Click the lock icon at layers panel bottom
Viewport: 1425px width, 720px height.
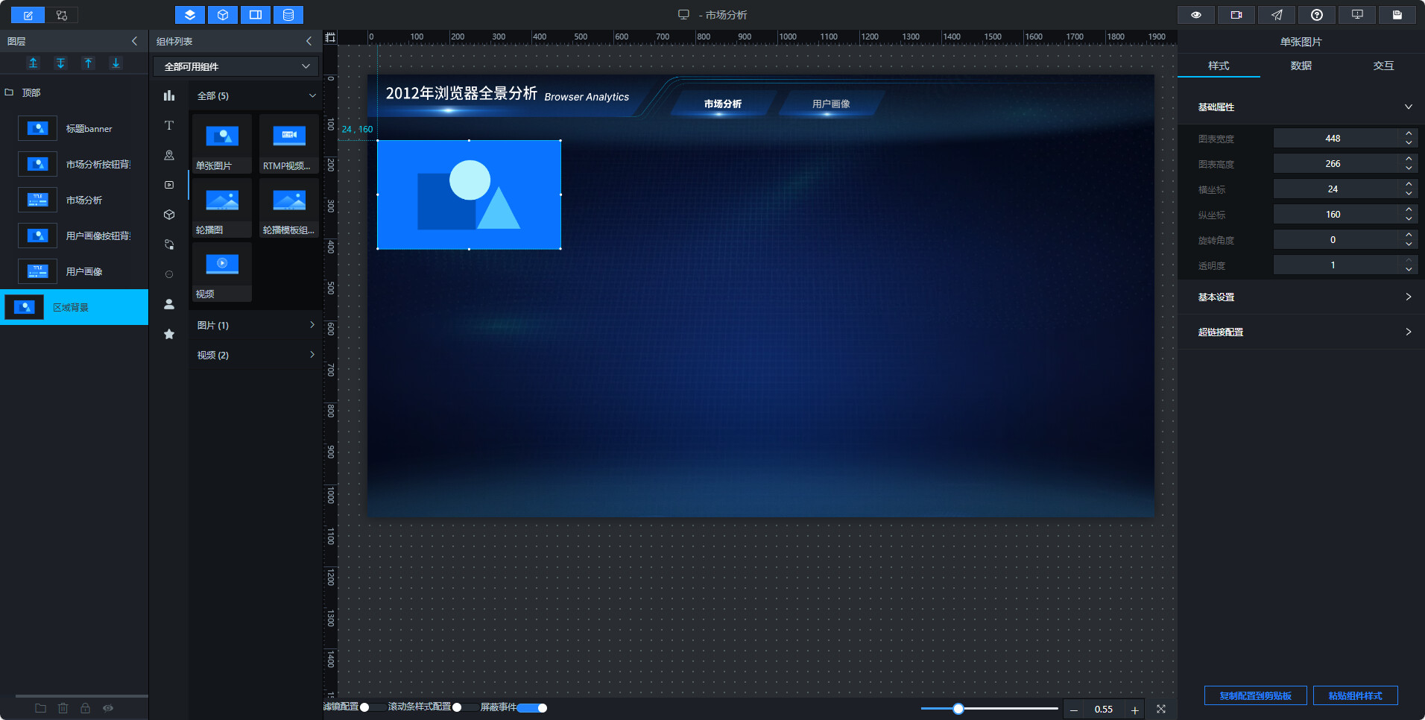pos(86,708)
